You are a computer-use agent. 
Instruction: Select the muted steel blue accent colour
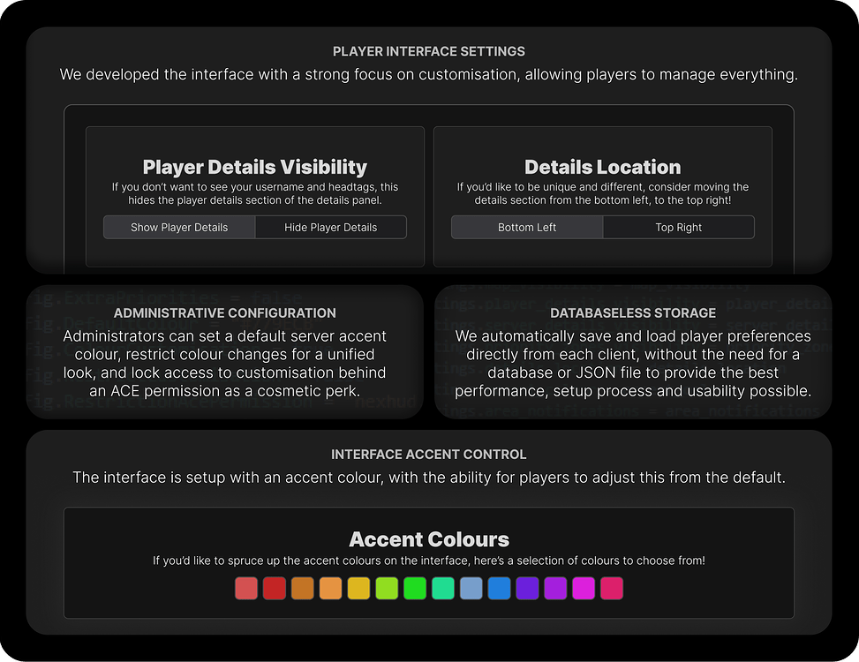click(471, 588)
